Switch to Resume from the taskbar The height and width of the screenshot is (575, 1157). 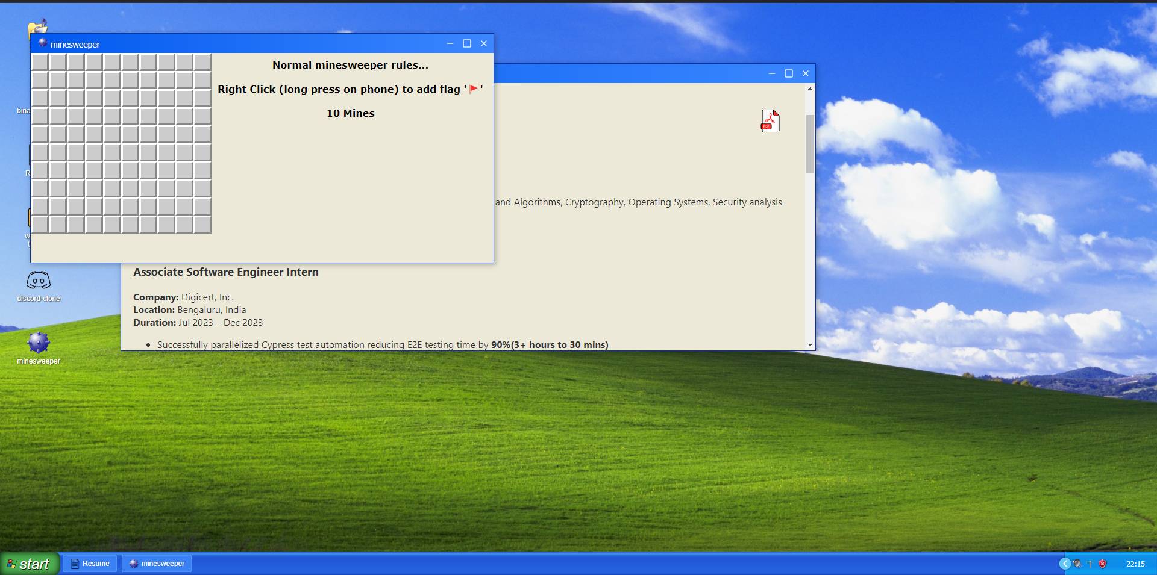(90, 564)
